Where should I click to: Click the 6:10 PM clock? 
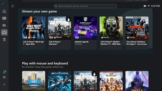click(x=155, y=6)
